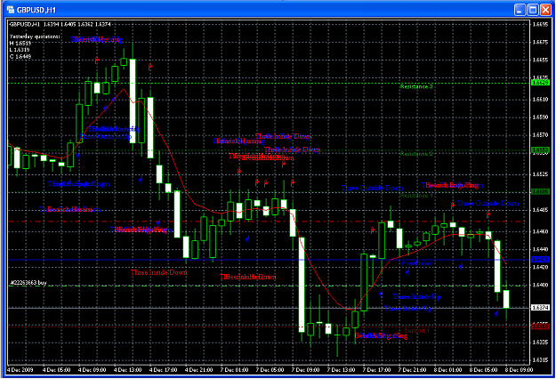This screenshot has height=379, width=556.
Task: Click price scale value 1.6570
Action: click(540, 135)
